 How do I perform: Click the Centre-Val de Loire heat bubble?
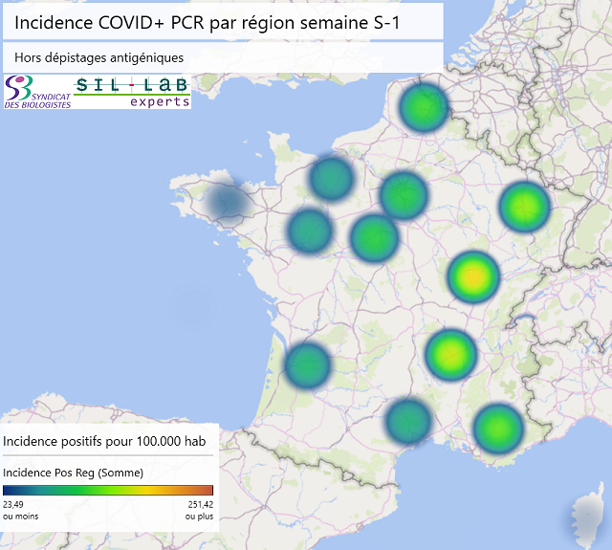point(374,238)
